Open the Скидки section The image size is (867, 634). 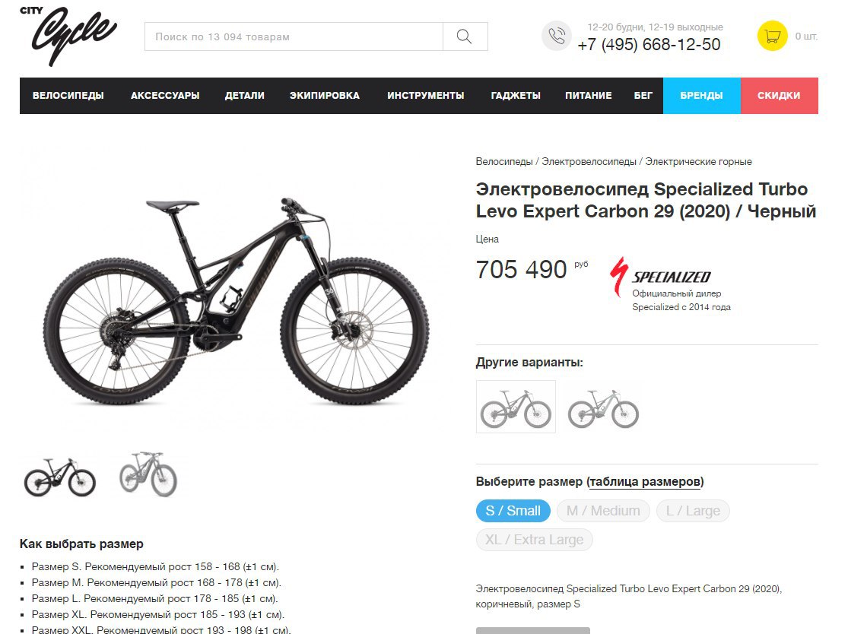point(779,96)
